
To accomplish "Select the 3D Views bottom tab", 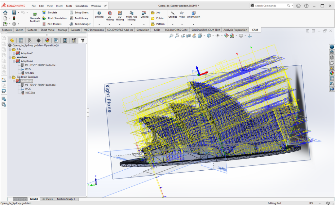I will tap(47, 199).
